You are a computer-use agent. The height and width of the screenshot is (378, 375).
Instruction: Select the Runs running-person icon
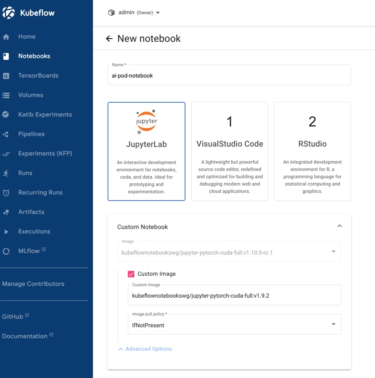pos(6,173)
